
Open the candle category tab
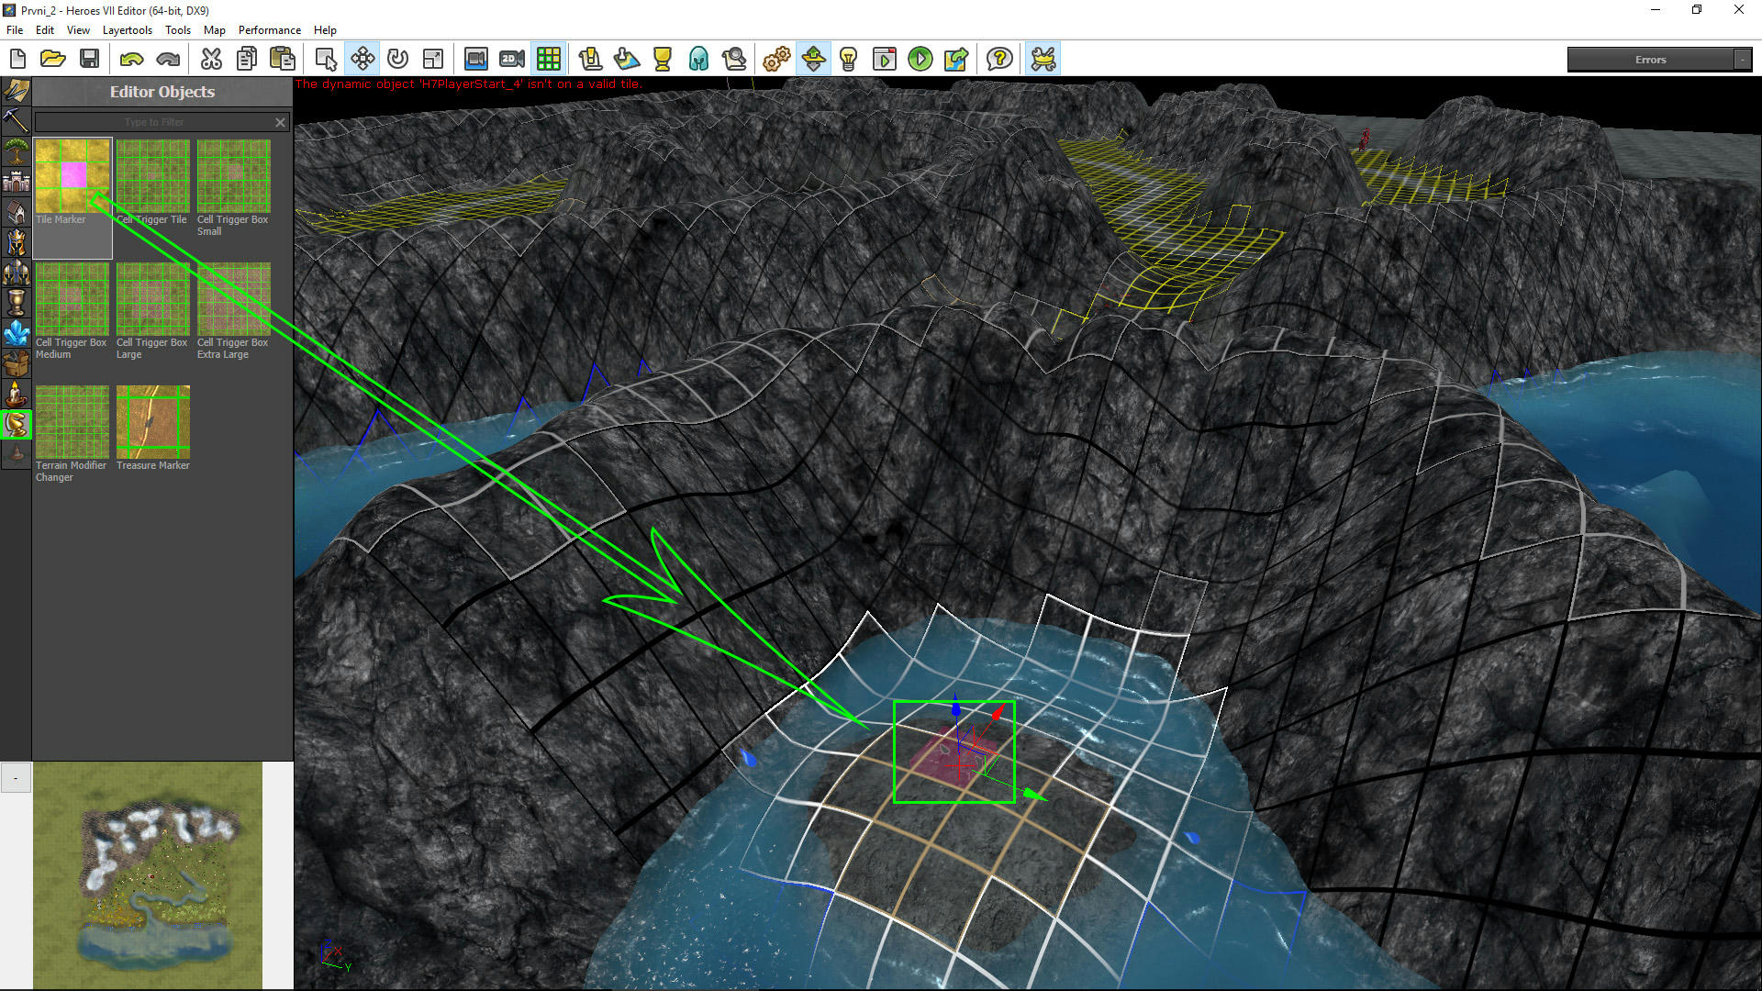tap(16, 394)
